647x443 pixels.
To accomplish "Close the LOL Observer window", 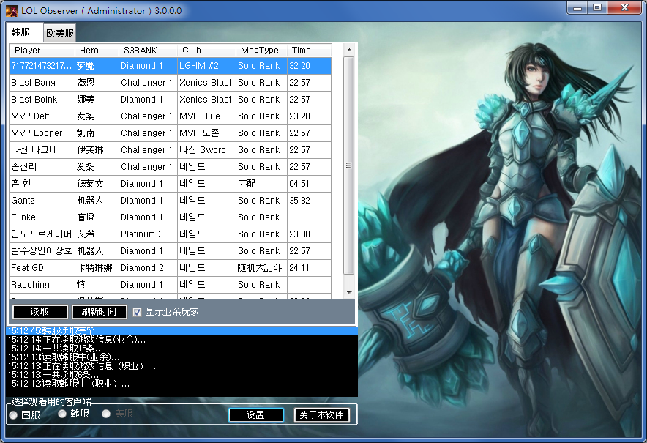I will pos(624,8).
